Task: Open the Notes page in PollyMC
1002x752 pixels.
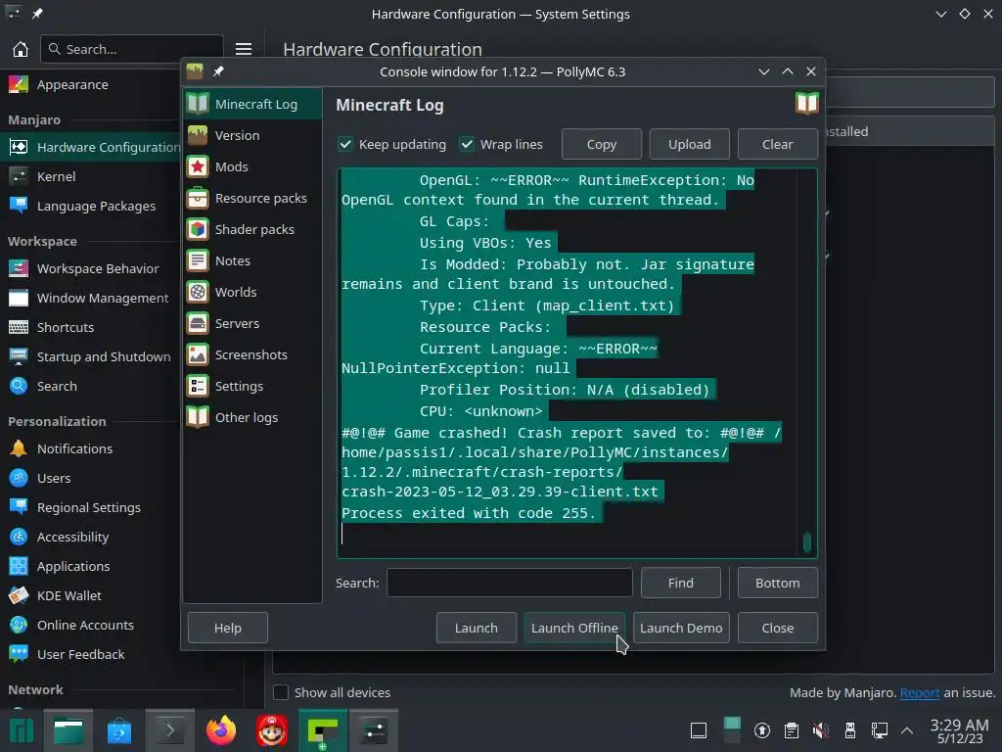Action: click(252, 260)
